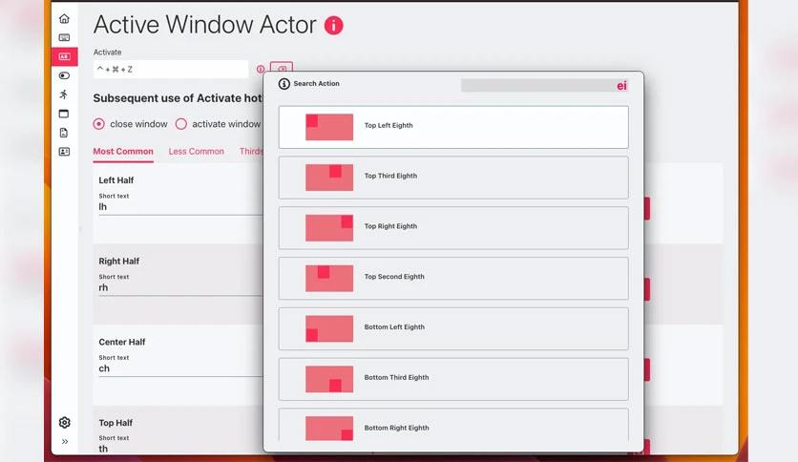Click the Top Third Eighth preview thumbnail
Image resolution: width=798 pixels, height=462 pixels.
pos(329,178)
